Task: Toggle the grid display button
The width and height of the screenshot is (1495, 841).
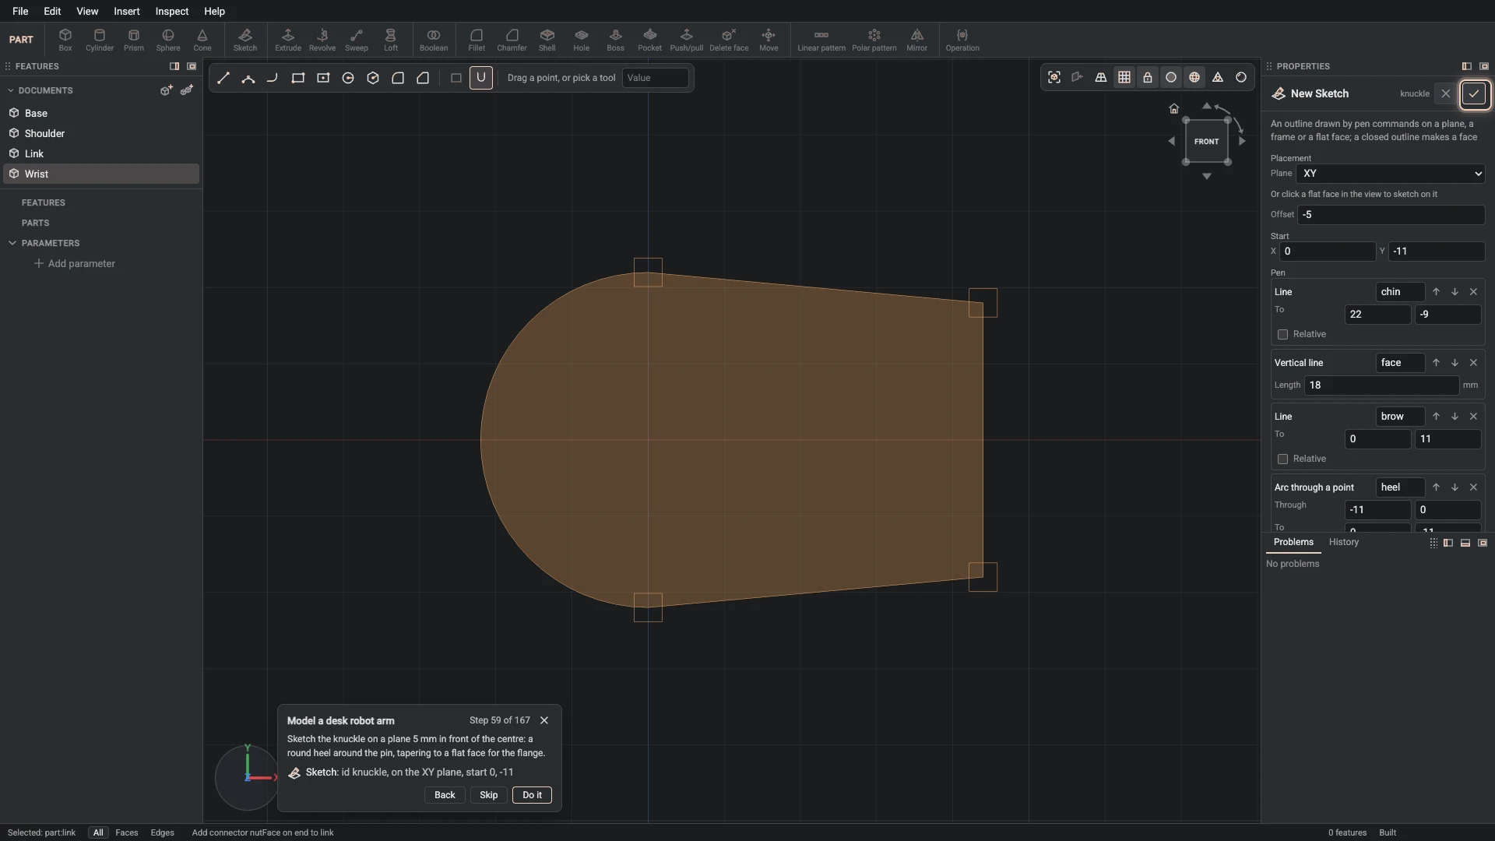Action: pos(1124,77)
